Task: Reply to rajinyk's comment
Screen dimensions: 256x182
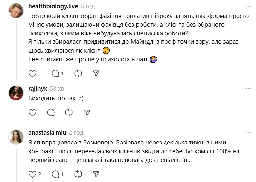Action: [x=51, y=113]
